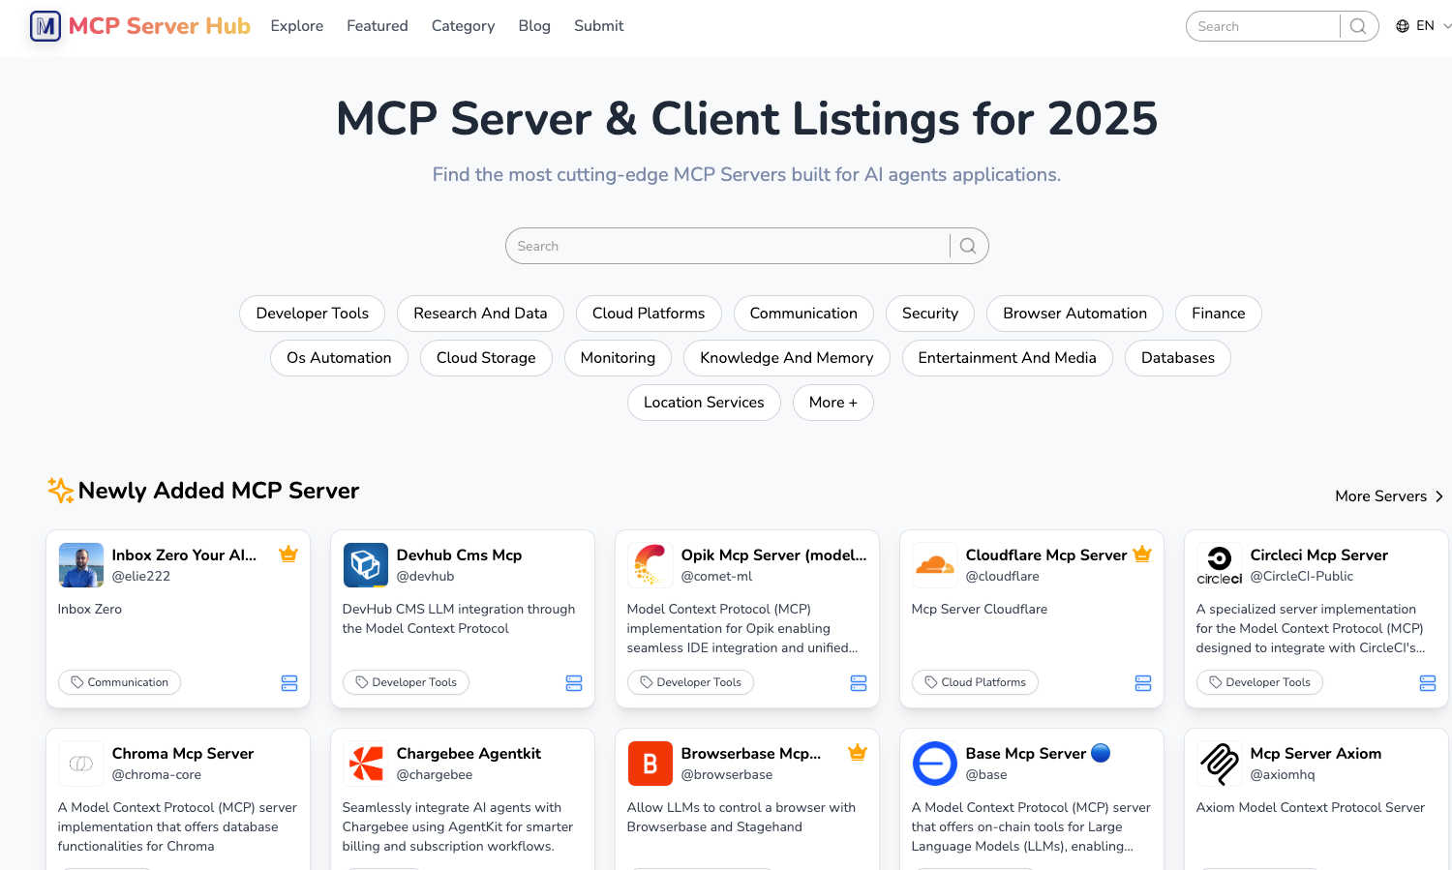Select the Os Automation category

click(339, 358)
